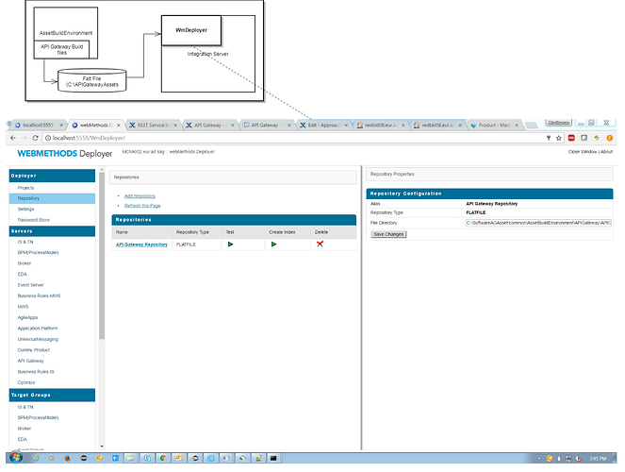Select Broker under Target Groups
The height and width of the screenshot is (472, 625).
point(25,429)
